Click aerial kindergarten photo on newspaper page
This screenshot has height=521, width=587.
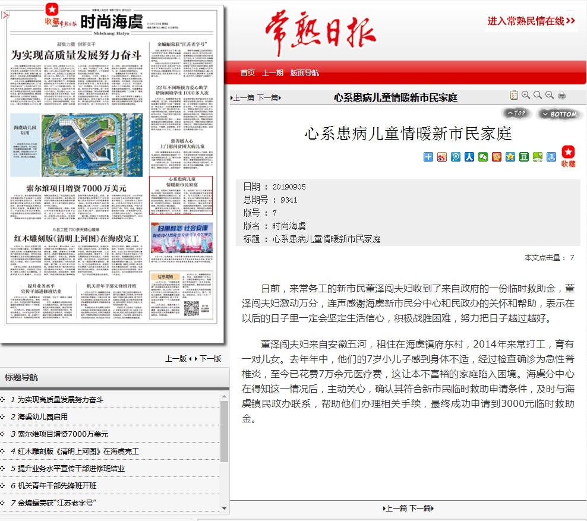[x=91, y=145]
